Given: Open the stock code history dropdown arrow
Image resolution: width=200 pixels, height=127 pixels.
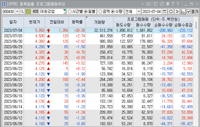Looking at the screenshot, I should coord(17,12).
